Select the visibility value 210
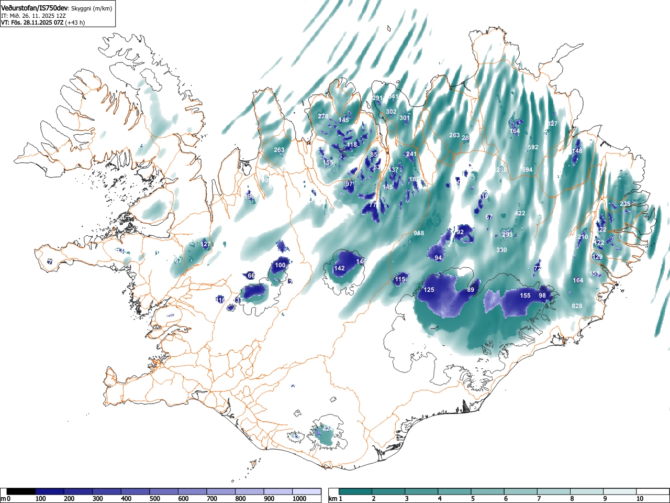Viewport: 670px width, 503px height. [x=583, y=237]
